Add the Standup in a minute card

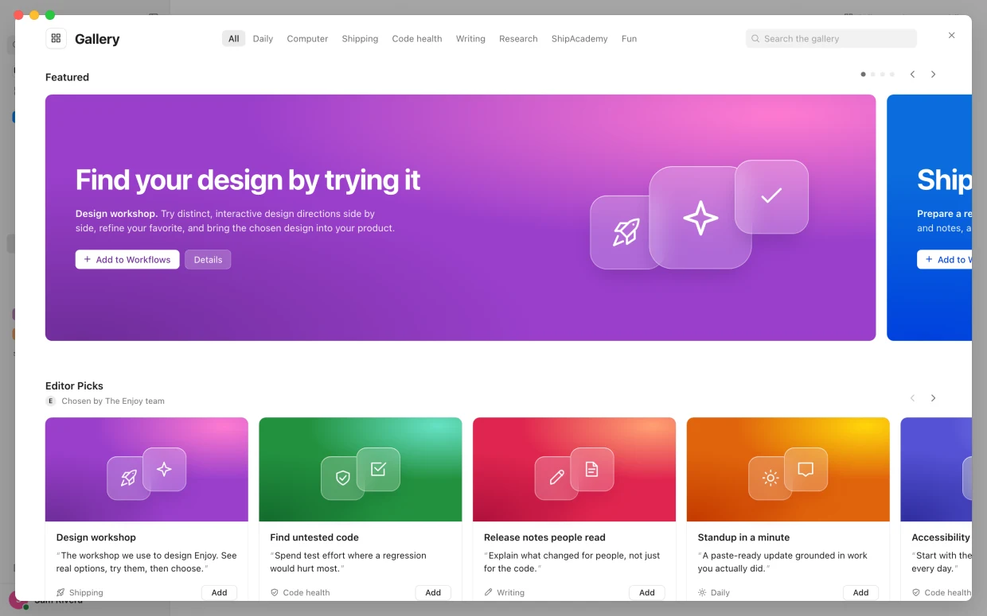click(x=860, y=592)
